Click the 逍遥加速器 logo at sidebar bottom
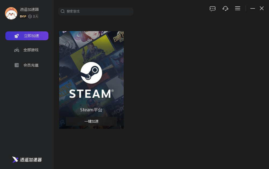This screenshot has width=269, height=169. (27, 160)
